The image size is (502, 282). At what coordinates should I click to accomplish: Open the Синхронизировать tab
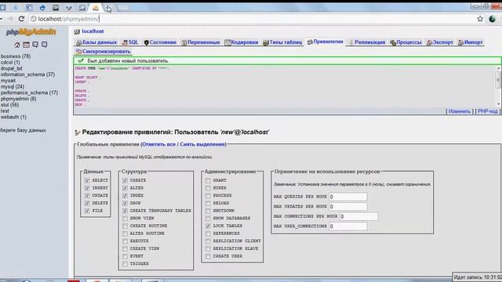coord(103,52)
